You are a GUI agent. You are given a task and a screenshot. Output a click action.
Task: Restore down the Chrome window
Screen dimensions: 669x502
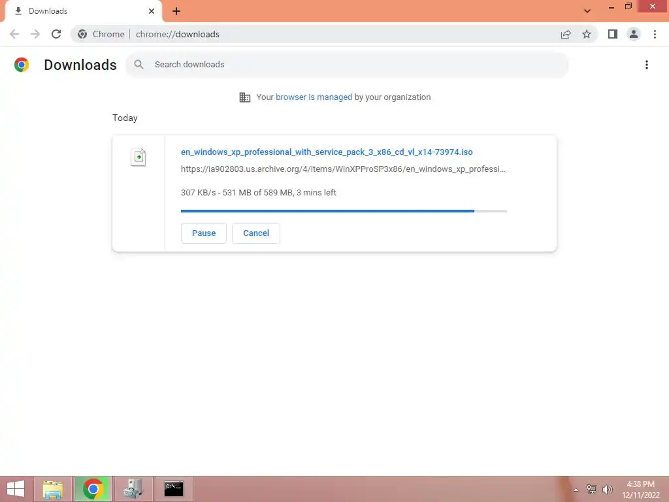click(x=628, y=7)
